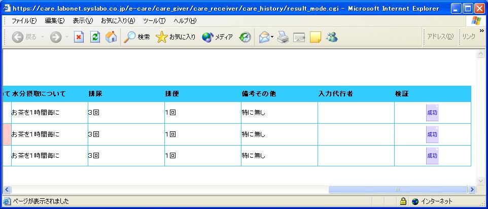Open the 検索 search button
This screenshot has height=209, width=488.
point(137,37)
